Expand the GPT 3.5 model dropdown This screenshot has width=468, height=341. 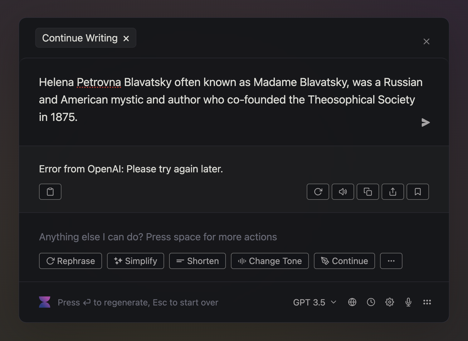[x=315, y=302]
